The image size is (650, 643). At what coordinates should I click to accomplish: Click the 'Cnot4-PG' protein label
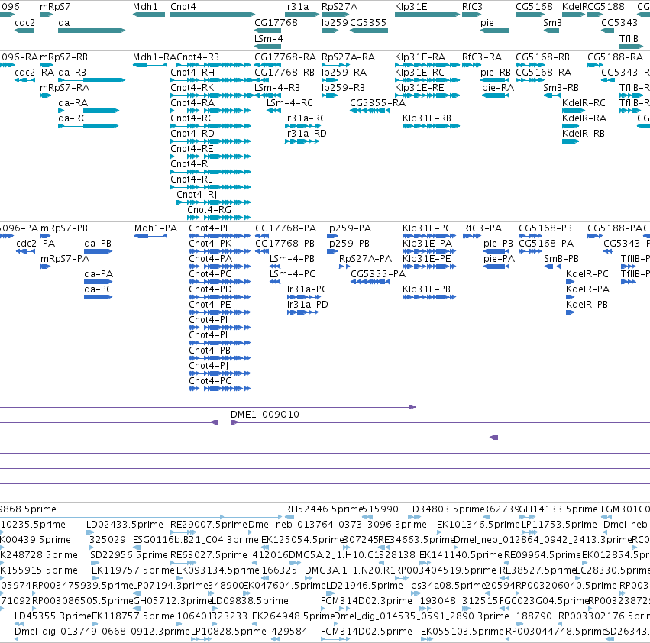[x=210, y=380]
